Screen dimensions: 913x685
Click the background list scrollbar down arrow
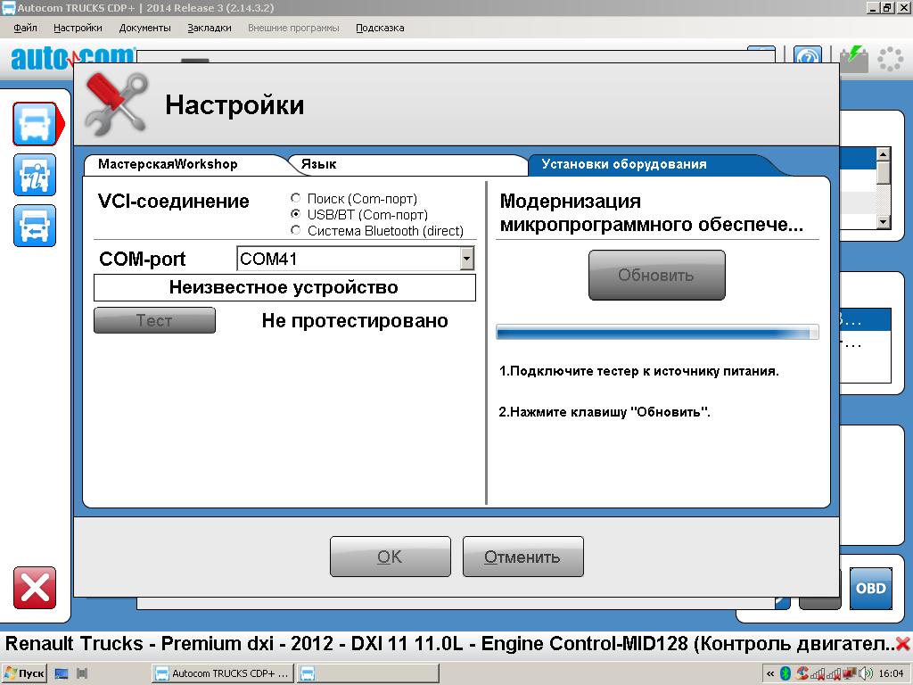coord(884,222)
